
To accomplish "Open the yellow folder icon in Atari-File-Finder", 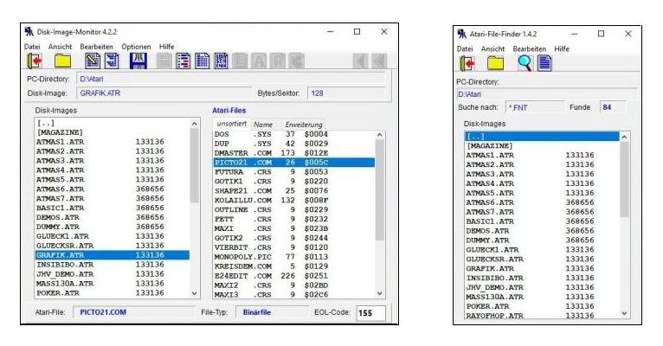I will pos(494,63).
